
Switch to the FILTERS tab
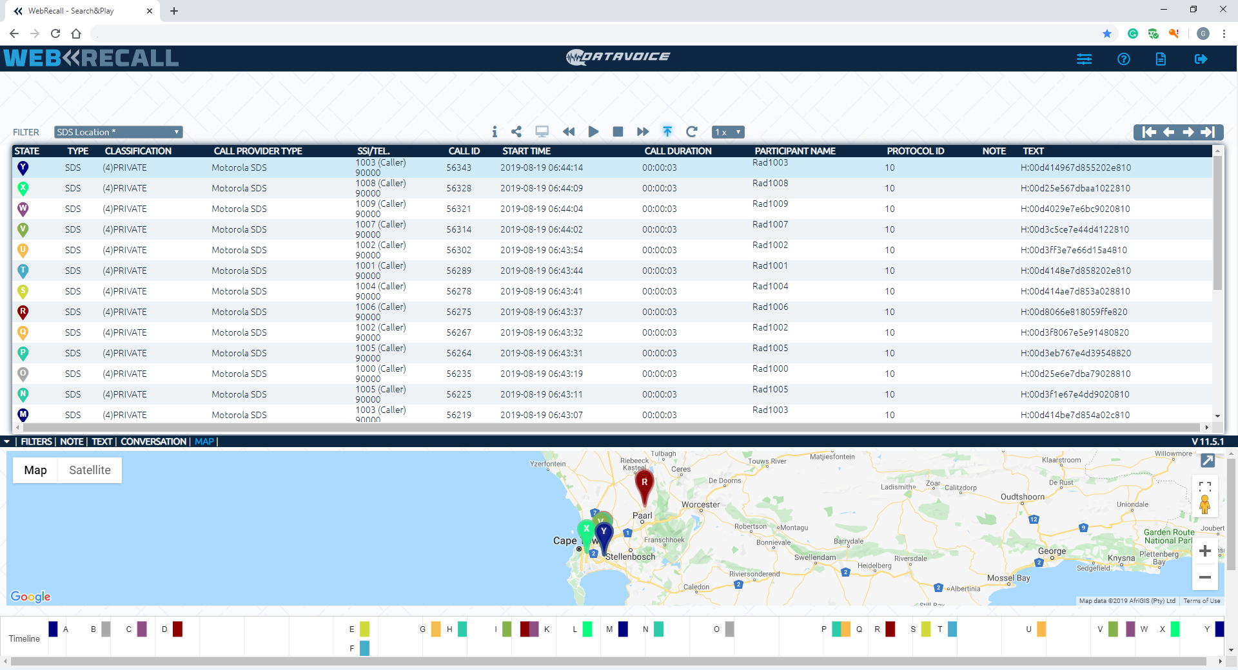[x=36, y=442]
